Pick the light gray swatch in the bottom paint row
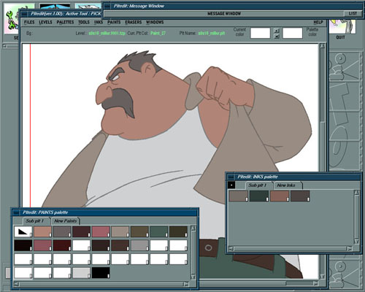Viewport: 365px width, 292px height. click(82, 273)
